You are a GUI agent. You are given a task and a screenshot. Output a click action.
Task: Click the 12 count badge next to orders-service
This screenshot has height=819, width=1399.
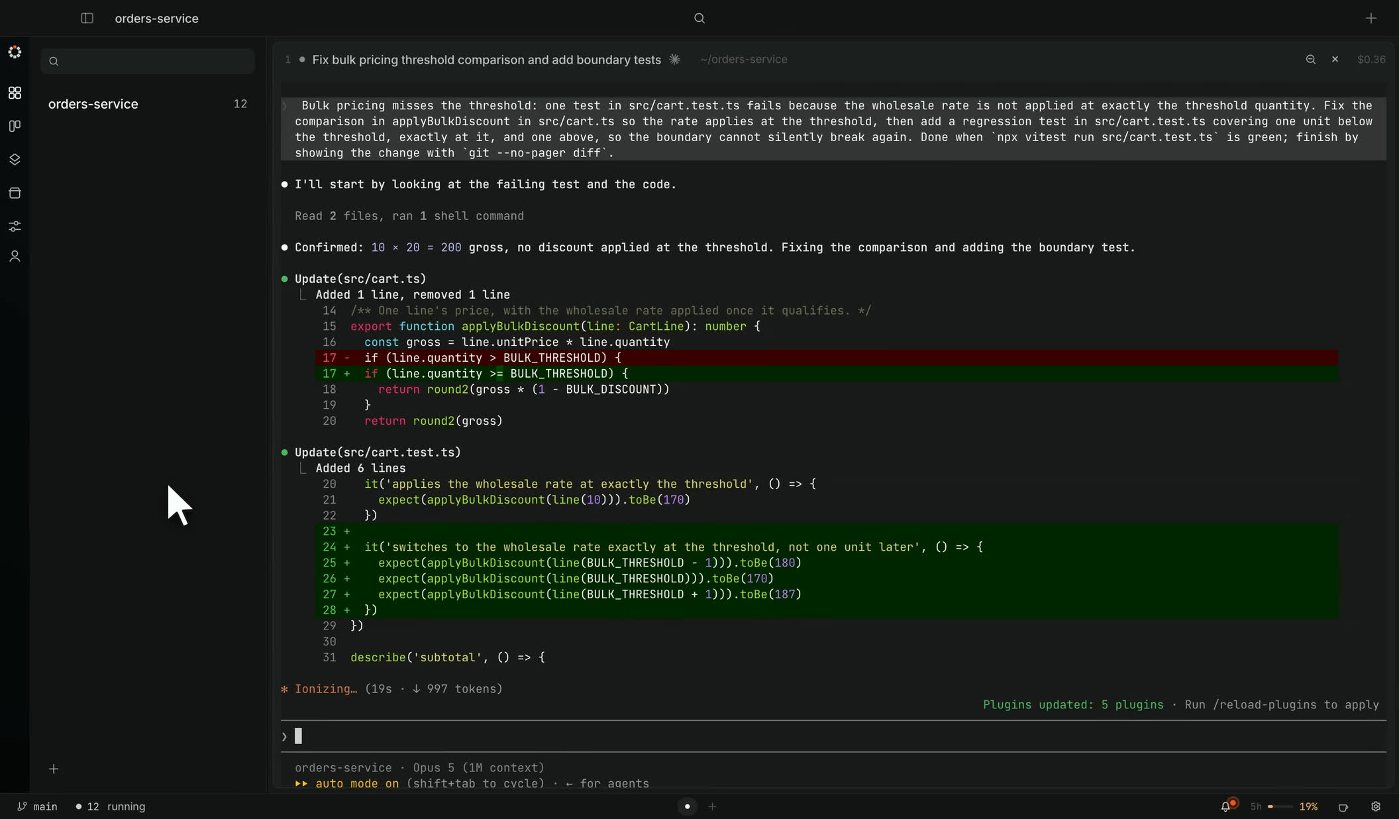[x=240, y=104]
